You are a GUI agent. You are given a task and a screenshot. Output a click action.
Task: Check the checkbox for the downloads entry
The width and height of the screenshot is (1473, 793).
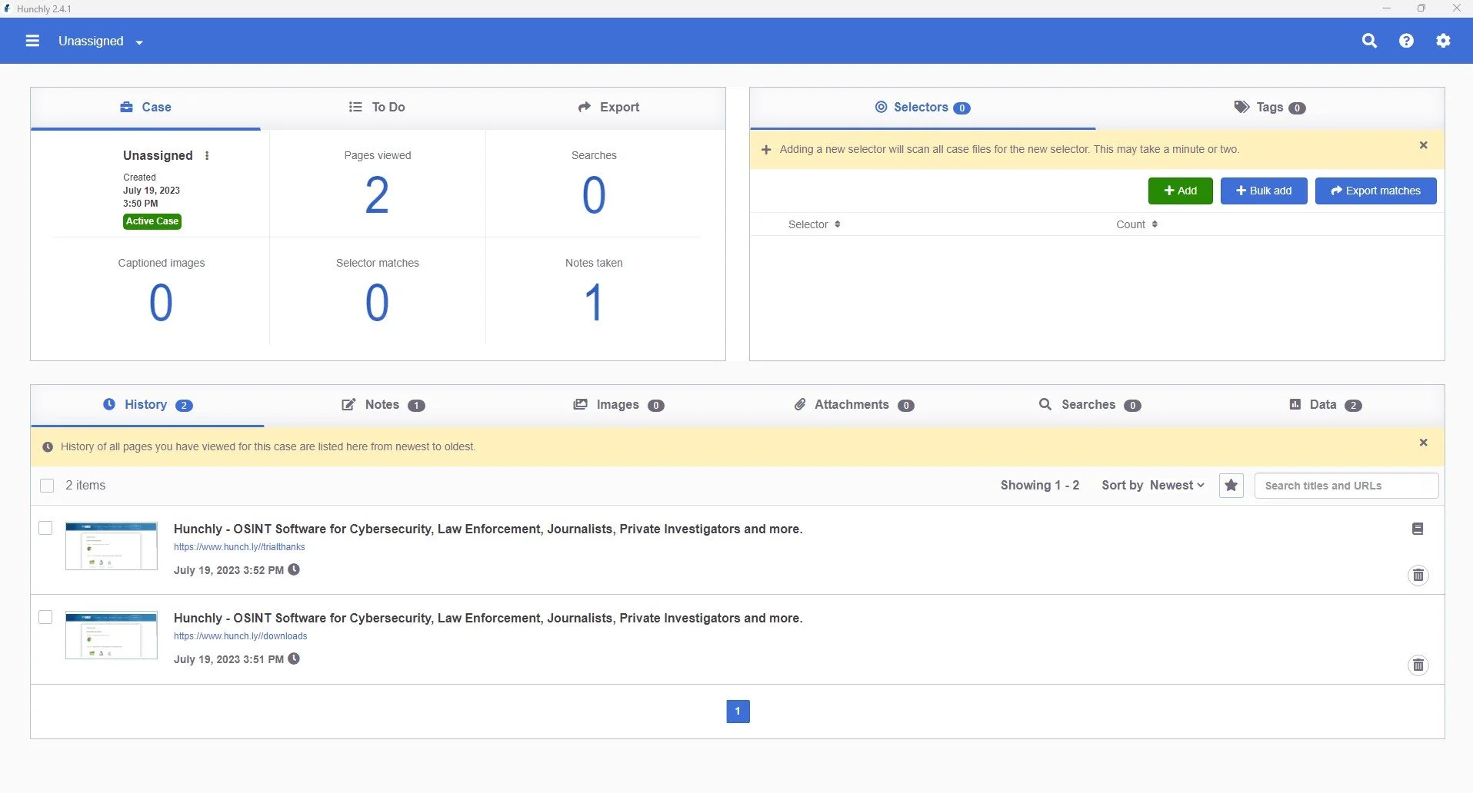(x=46, y=617)
